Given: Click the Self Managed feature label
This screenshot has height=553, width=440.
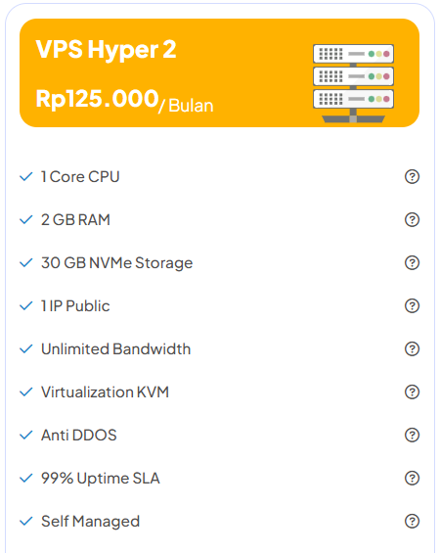Looking at the screenshot, I should tap(91, 522).
